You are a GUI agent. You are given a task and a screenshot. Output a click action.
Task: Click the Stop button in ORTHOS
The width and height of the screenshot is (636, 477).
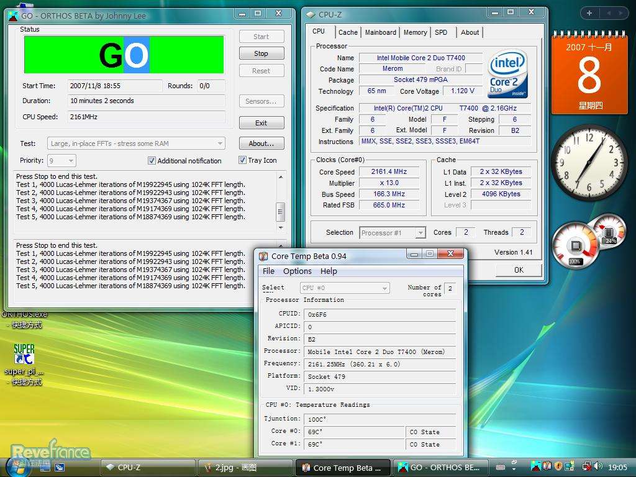261,53
